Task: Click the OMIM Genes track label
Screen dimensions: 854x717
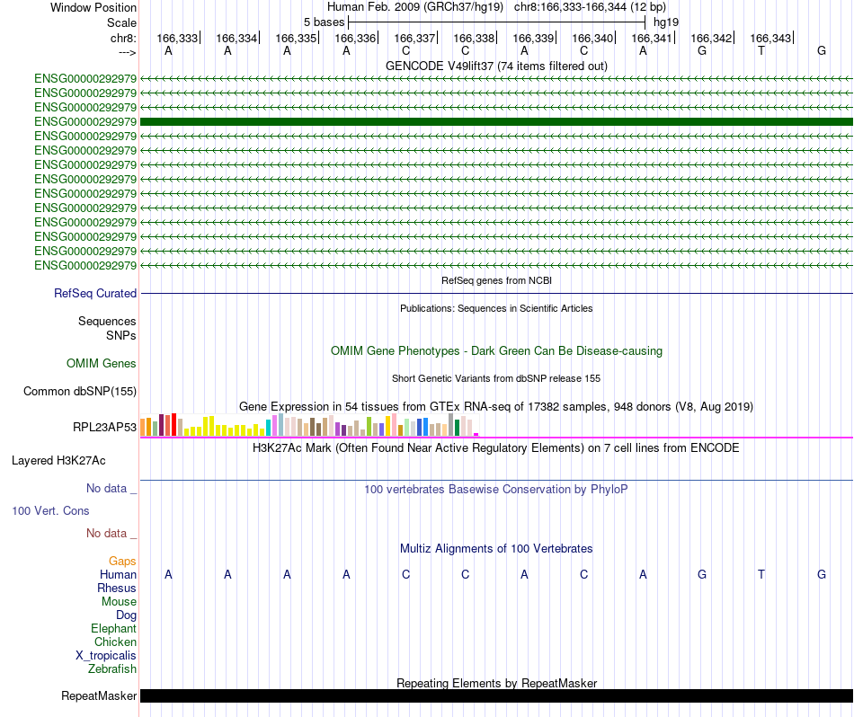Action: pyautogui.click(x=102, y=363)
